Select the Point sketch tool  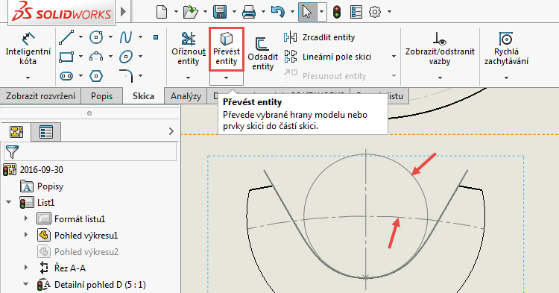tap(156, 37)
